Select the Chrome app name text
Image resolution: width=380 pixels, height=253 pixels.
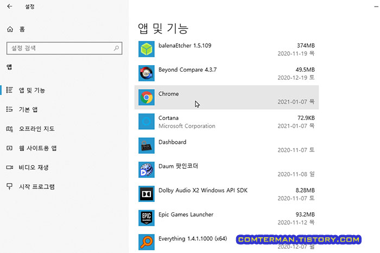(168, 94)
